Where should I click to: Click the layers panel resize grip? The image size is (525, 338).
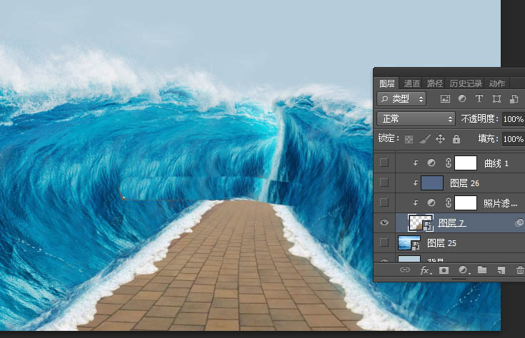click(459, 279)
